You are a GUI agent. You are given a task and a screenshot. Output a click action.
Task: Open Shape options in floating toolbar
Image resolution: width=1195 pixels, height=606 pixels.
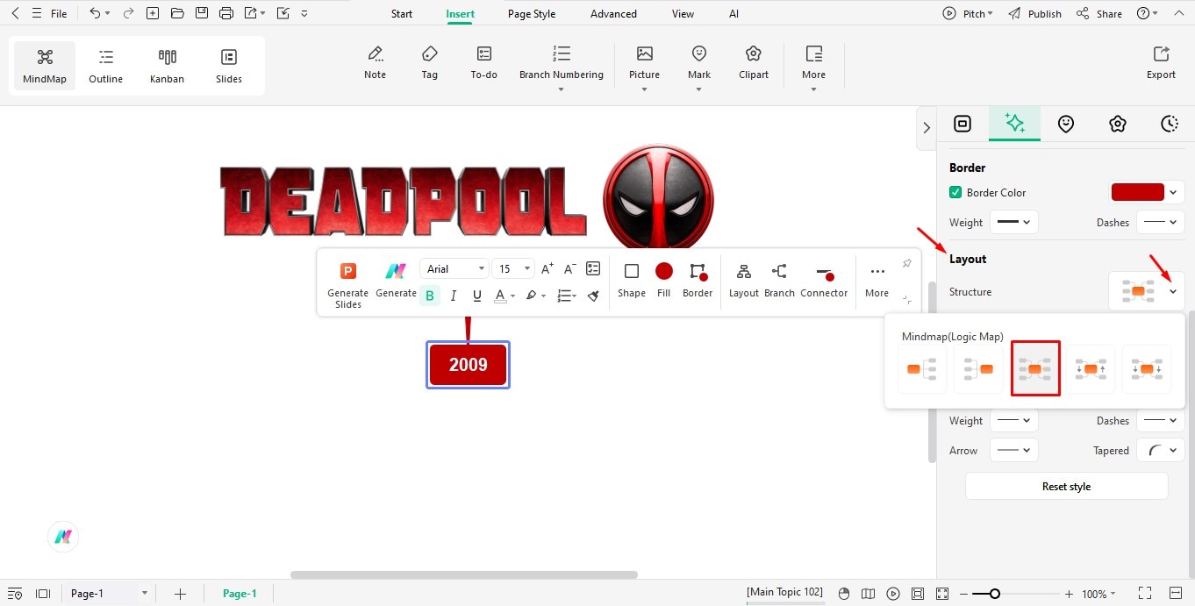[632, 280]
